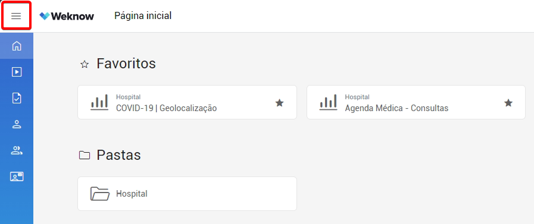Open the contact card mail sidebar icon
This screenshot has height=224, width=534.
tap(16, 176)
